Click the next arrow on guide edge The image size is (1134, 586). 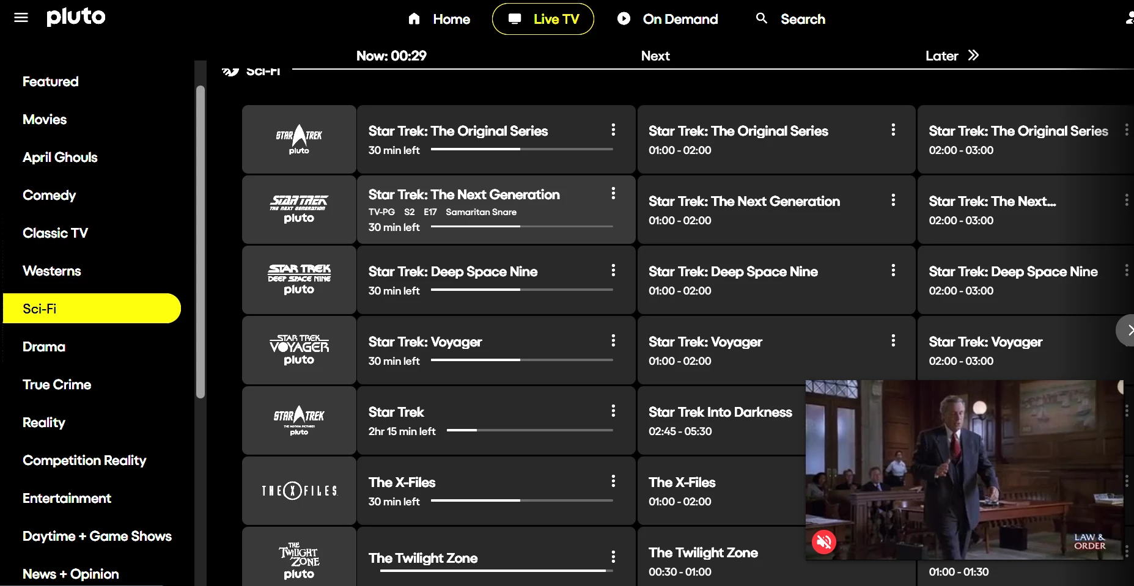tap(1127, 331)
